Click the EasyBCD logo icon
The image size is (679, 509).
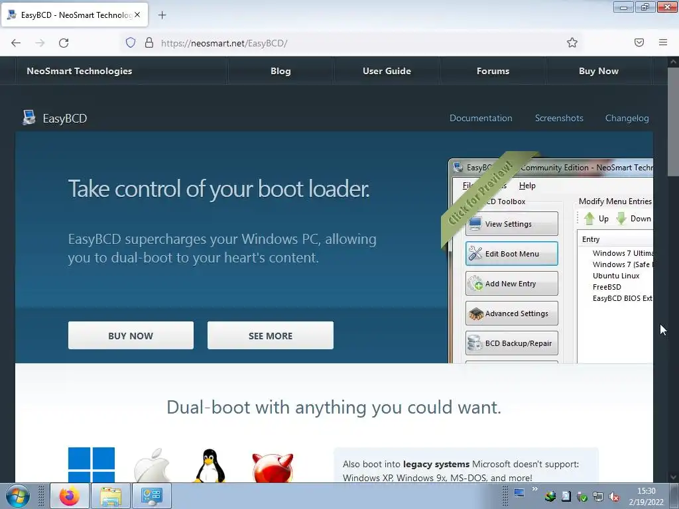tap(29, 117)
